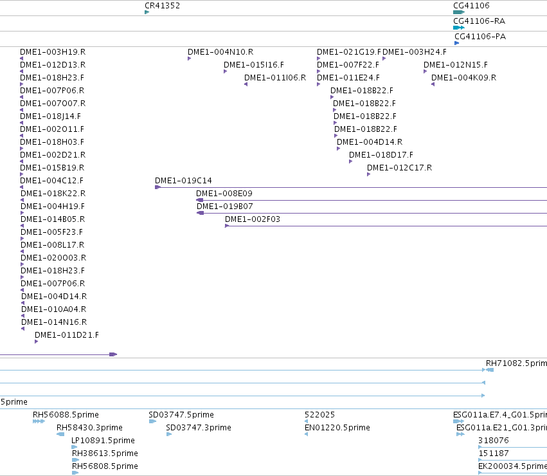547x476 pixels.
Task: Select the DME1-003H24.F feature
Action: (415, 52)
